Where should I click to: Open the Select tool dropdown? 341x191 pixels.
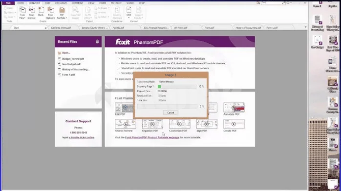tap(10, 12)
